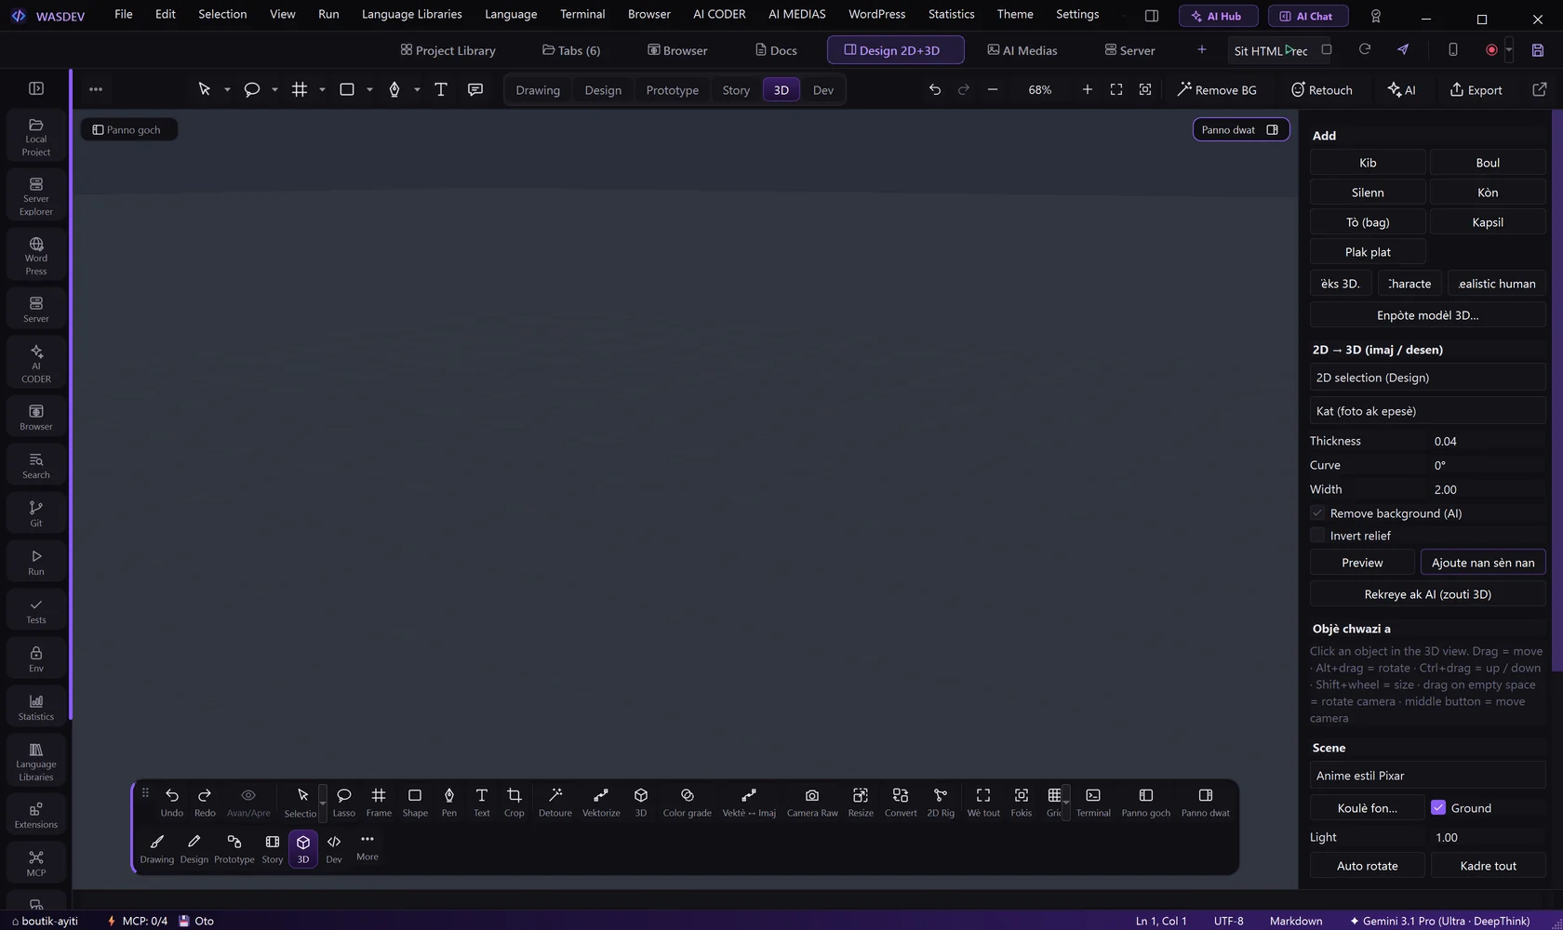1563x930 pixels.
Task: Open the Language Libraries menu
Action: coord(411,14)
